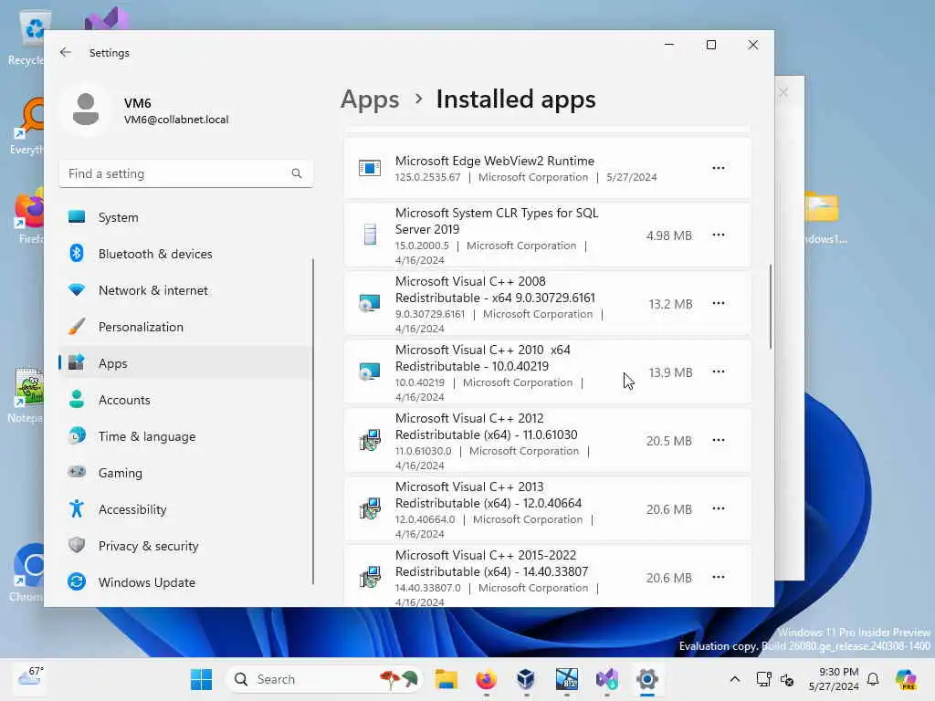Viewport: 935px width, 701px height.
Task: Click the System monitor icon in sidebar
Action: coord(77,217)
